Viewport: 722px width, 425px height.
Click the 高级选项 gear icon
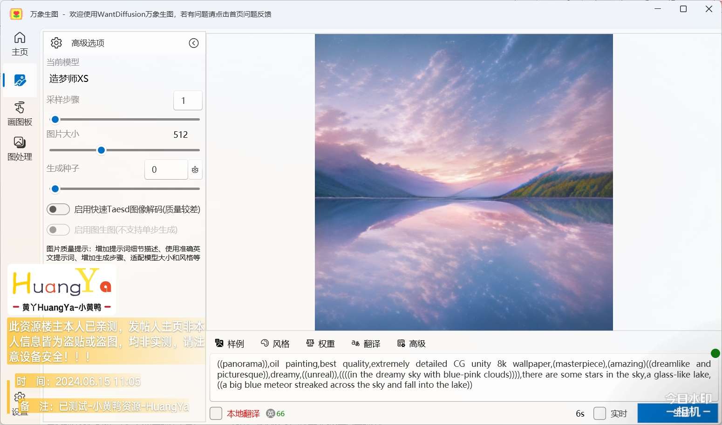(56, 43)
